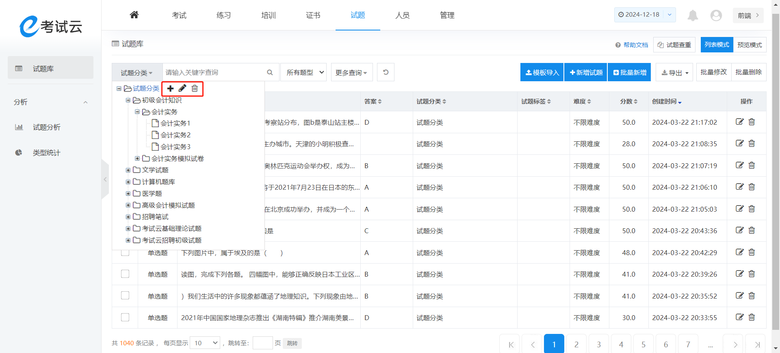Select the checkbox for 2021年中国国家地理 row
780x353 pixels.
tap(125, 318)
